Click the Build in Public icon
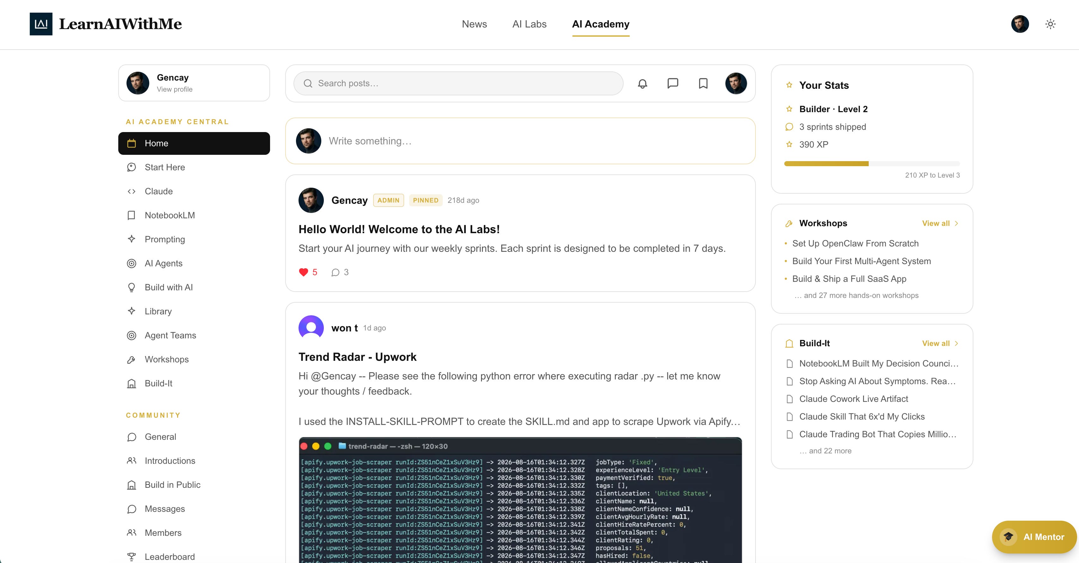Screen dimensions: 1079x563 pyautogui.click(x=132, y=485)
